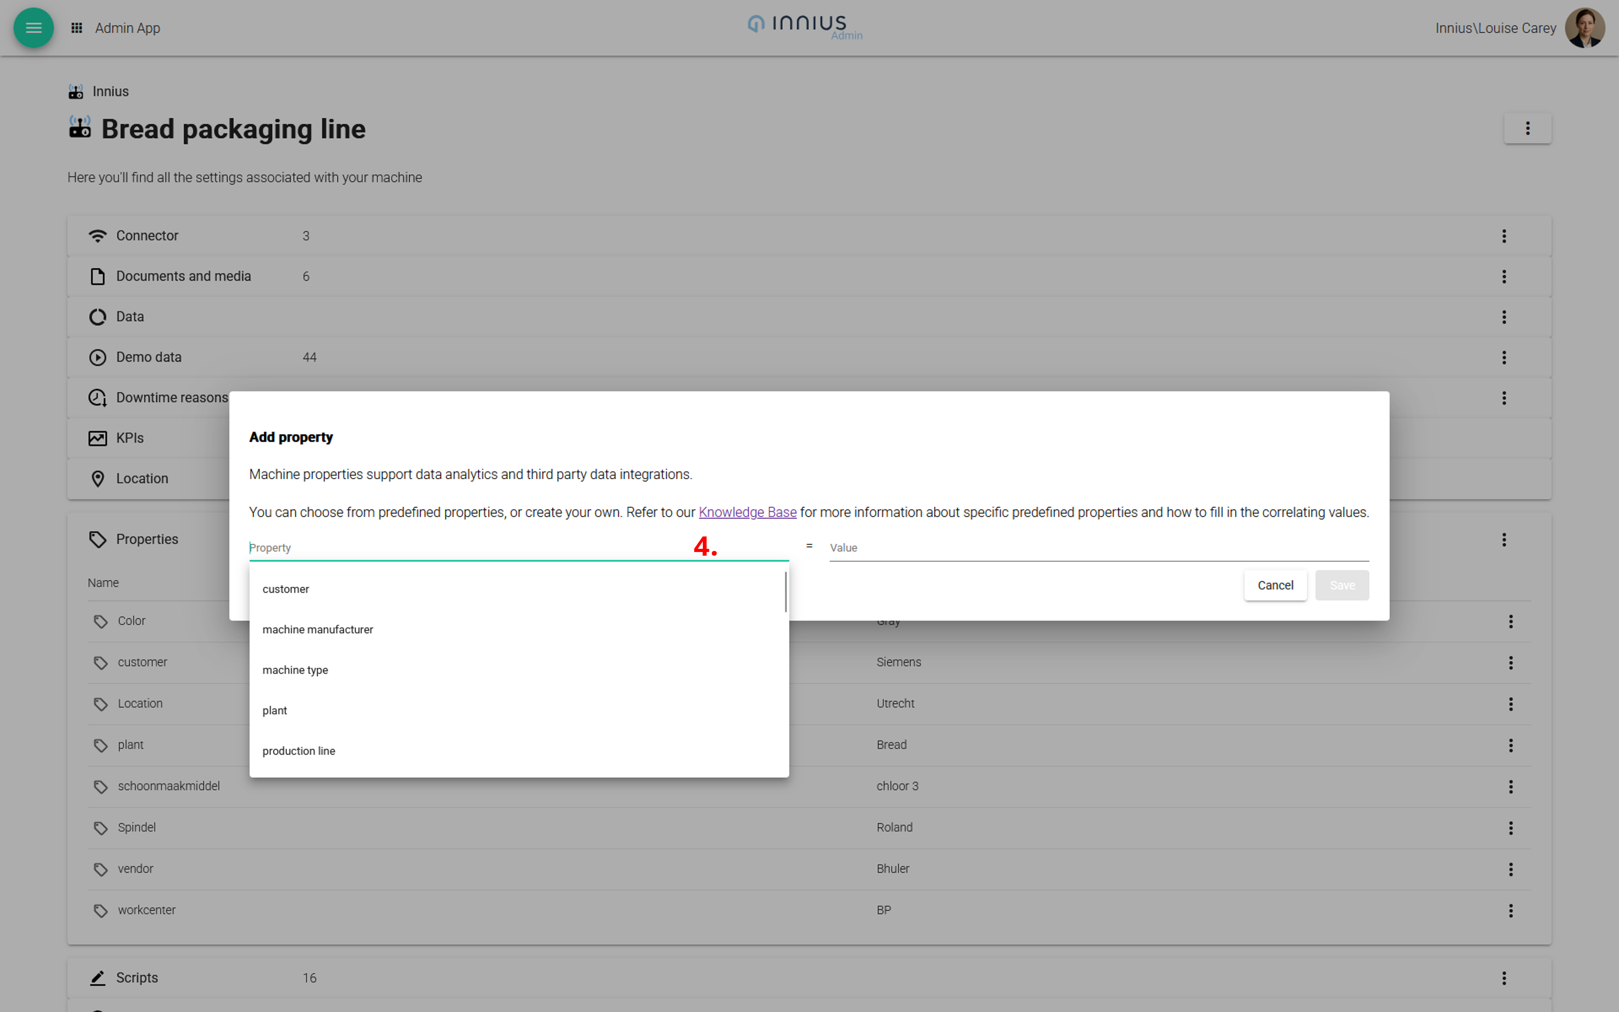The height and width of the screenshot is (1012, 1619).
Task: Click the Documents and media file icon
Action: 98,276
